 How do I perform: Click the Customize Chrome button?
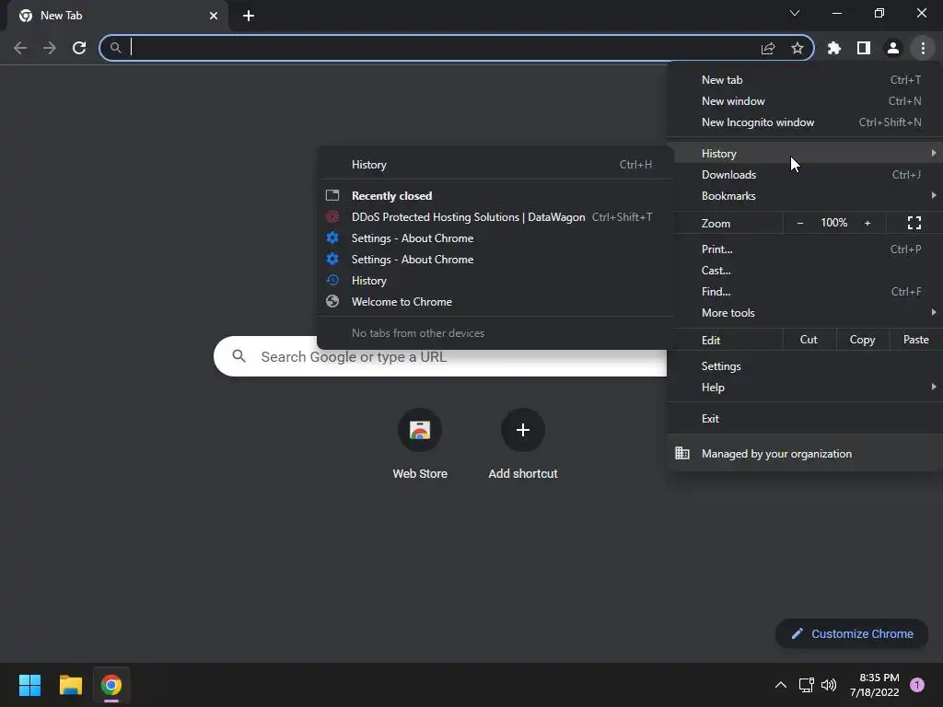(x=852, y=633)
